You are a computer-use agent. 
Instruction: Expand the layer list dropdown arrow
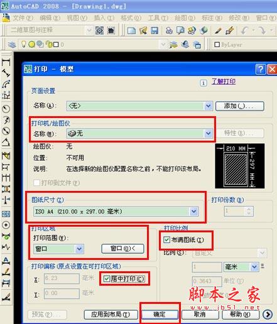coord(163,45)
